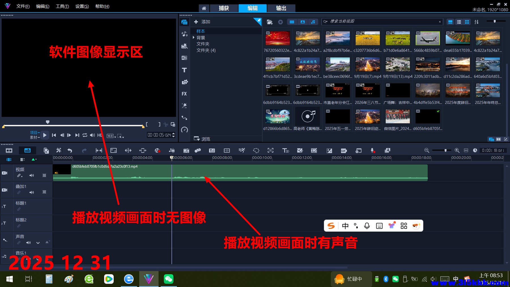Toggle the blue pin on the library panel
510x287 pixels.
pos(258,21)
